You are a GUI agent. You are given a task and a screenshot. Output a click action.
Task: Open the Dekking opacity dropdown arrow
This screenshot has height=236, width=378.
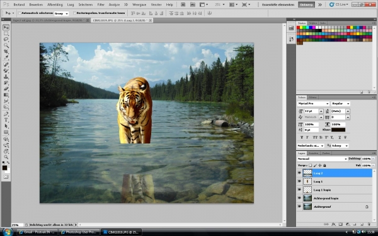pos(373,159)
